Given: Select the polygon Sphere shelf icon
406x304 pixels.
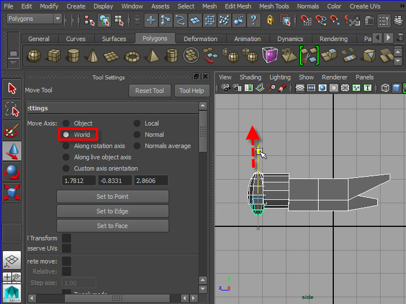Looking at the screenshot, I should click(34, 56).
